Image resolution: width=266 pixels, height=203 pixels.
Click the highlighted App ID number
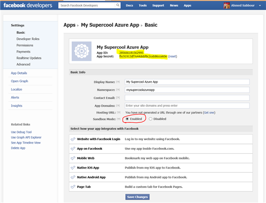(131, 53)
